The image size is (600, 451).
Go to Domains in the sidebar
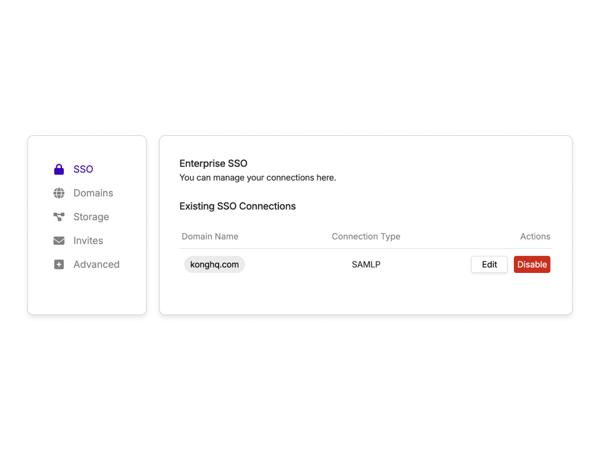coord(93,193)
